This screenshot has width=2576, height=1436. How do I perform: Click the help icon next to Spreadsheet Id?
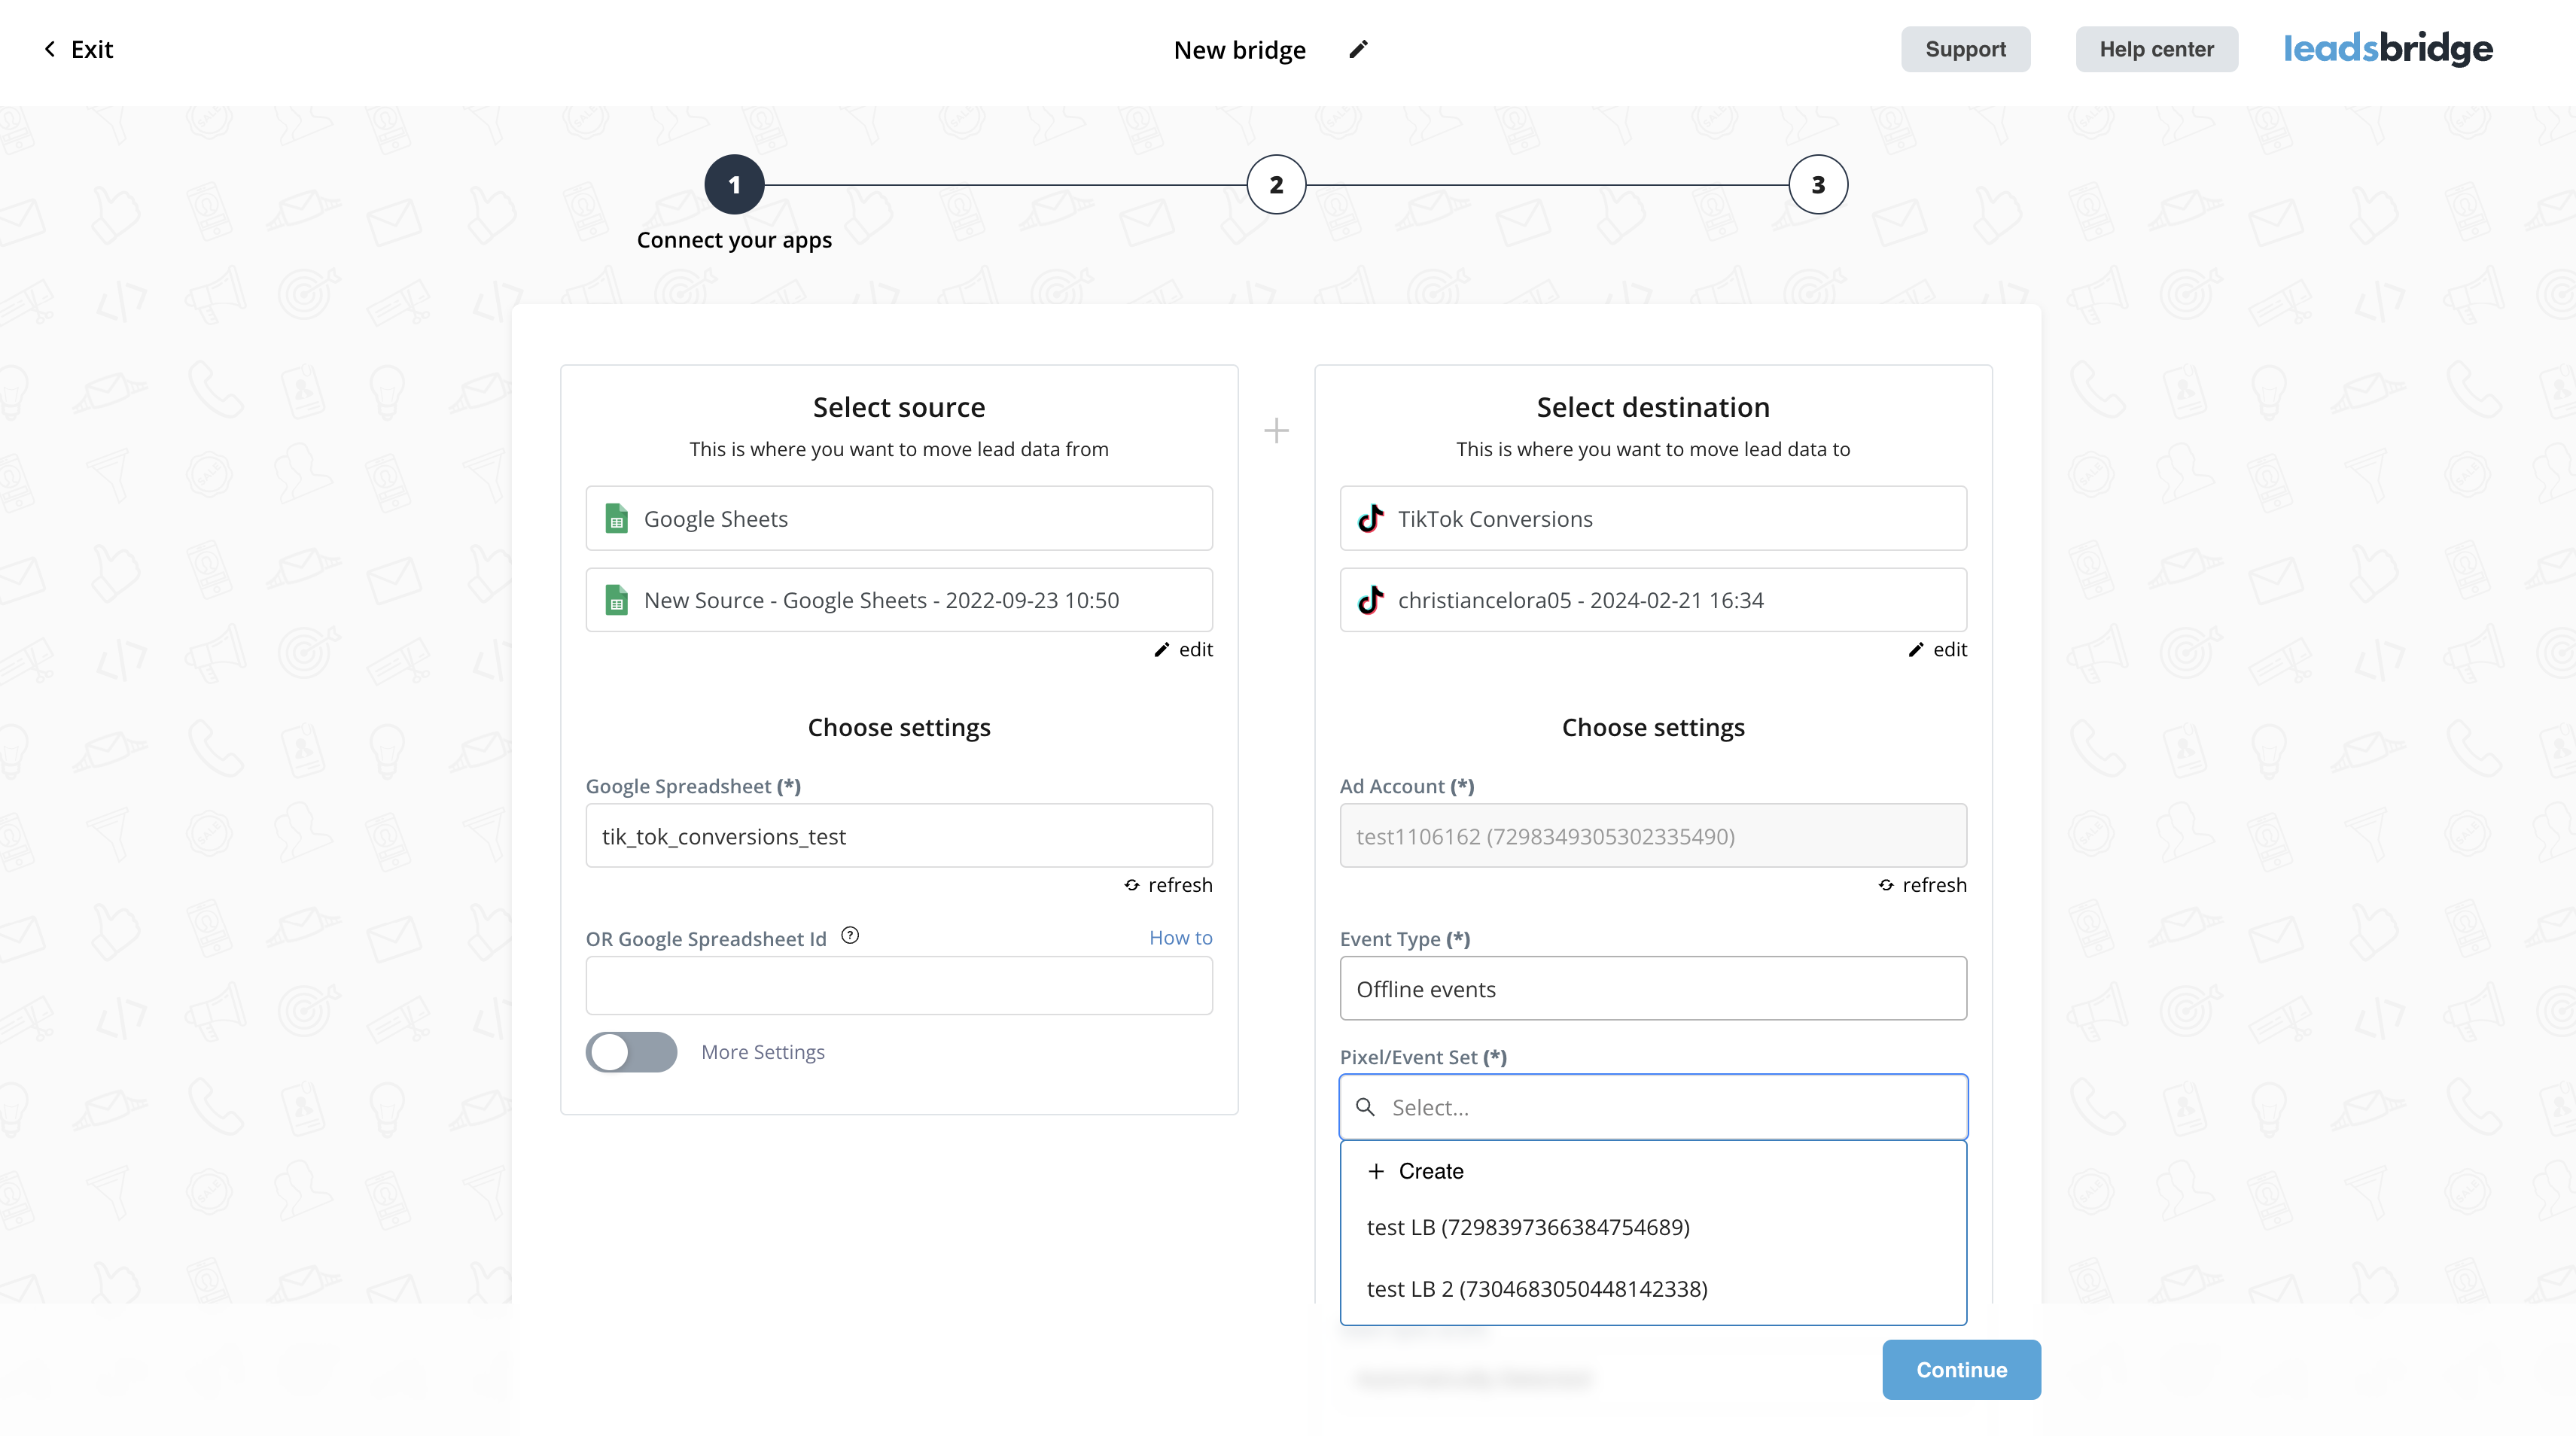pyautogui.click(x=850, y=936)
